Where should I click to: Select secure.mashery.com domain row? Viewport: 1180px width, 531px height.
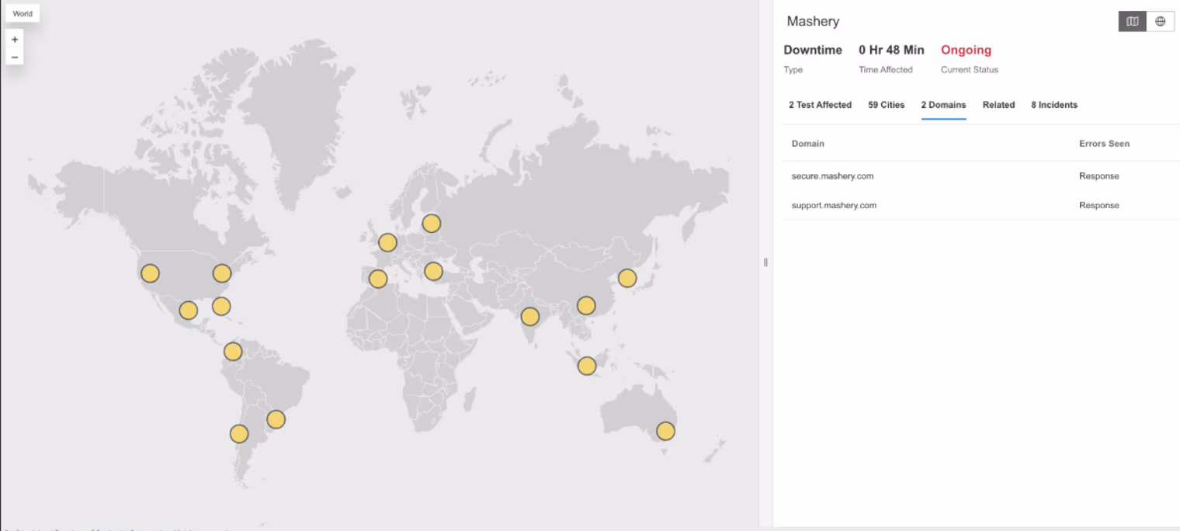point(981,176)
